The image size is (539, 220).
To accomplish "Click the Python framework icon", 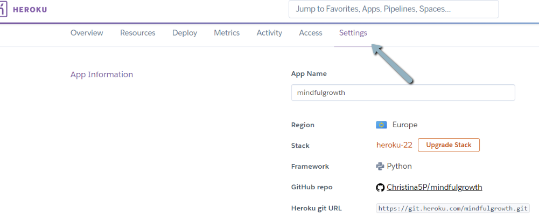I will point(380,166).
